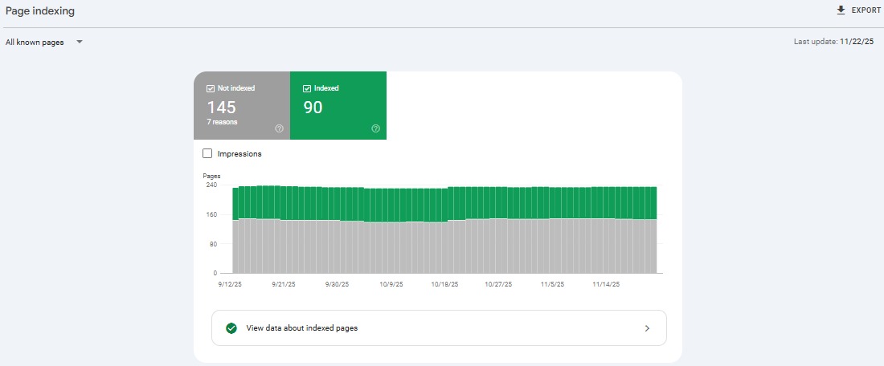Image resolution: width=884 pixels, height=366 pixels.
Task: Uncheck the Not indexed checkbox
Action: pyautogui.click(x=211, y=88)
